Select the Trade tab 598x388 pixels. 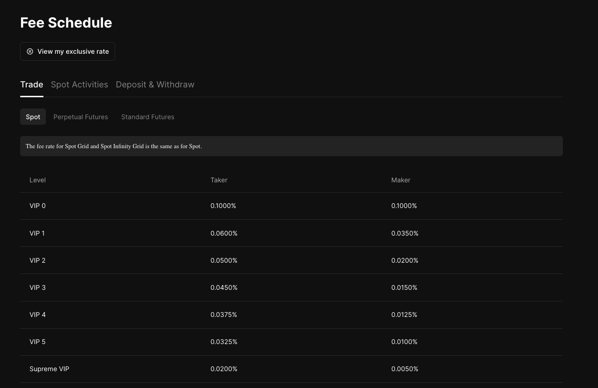pos(32,85)
